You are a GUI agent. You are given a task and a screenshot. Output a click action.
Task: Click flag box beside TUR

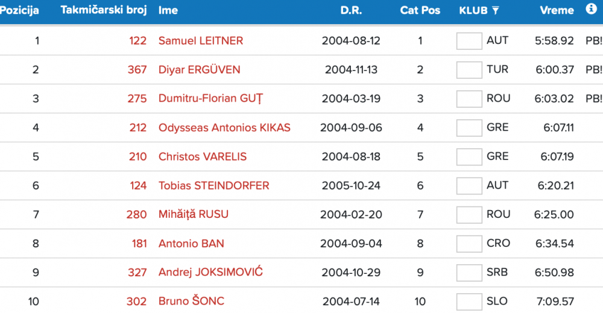pos(469,70)
